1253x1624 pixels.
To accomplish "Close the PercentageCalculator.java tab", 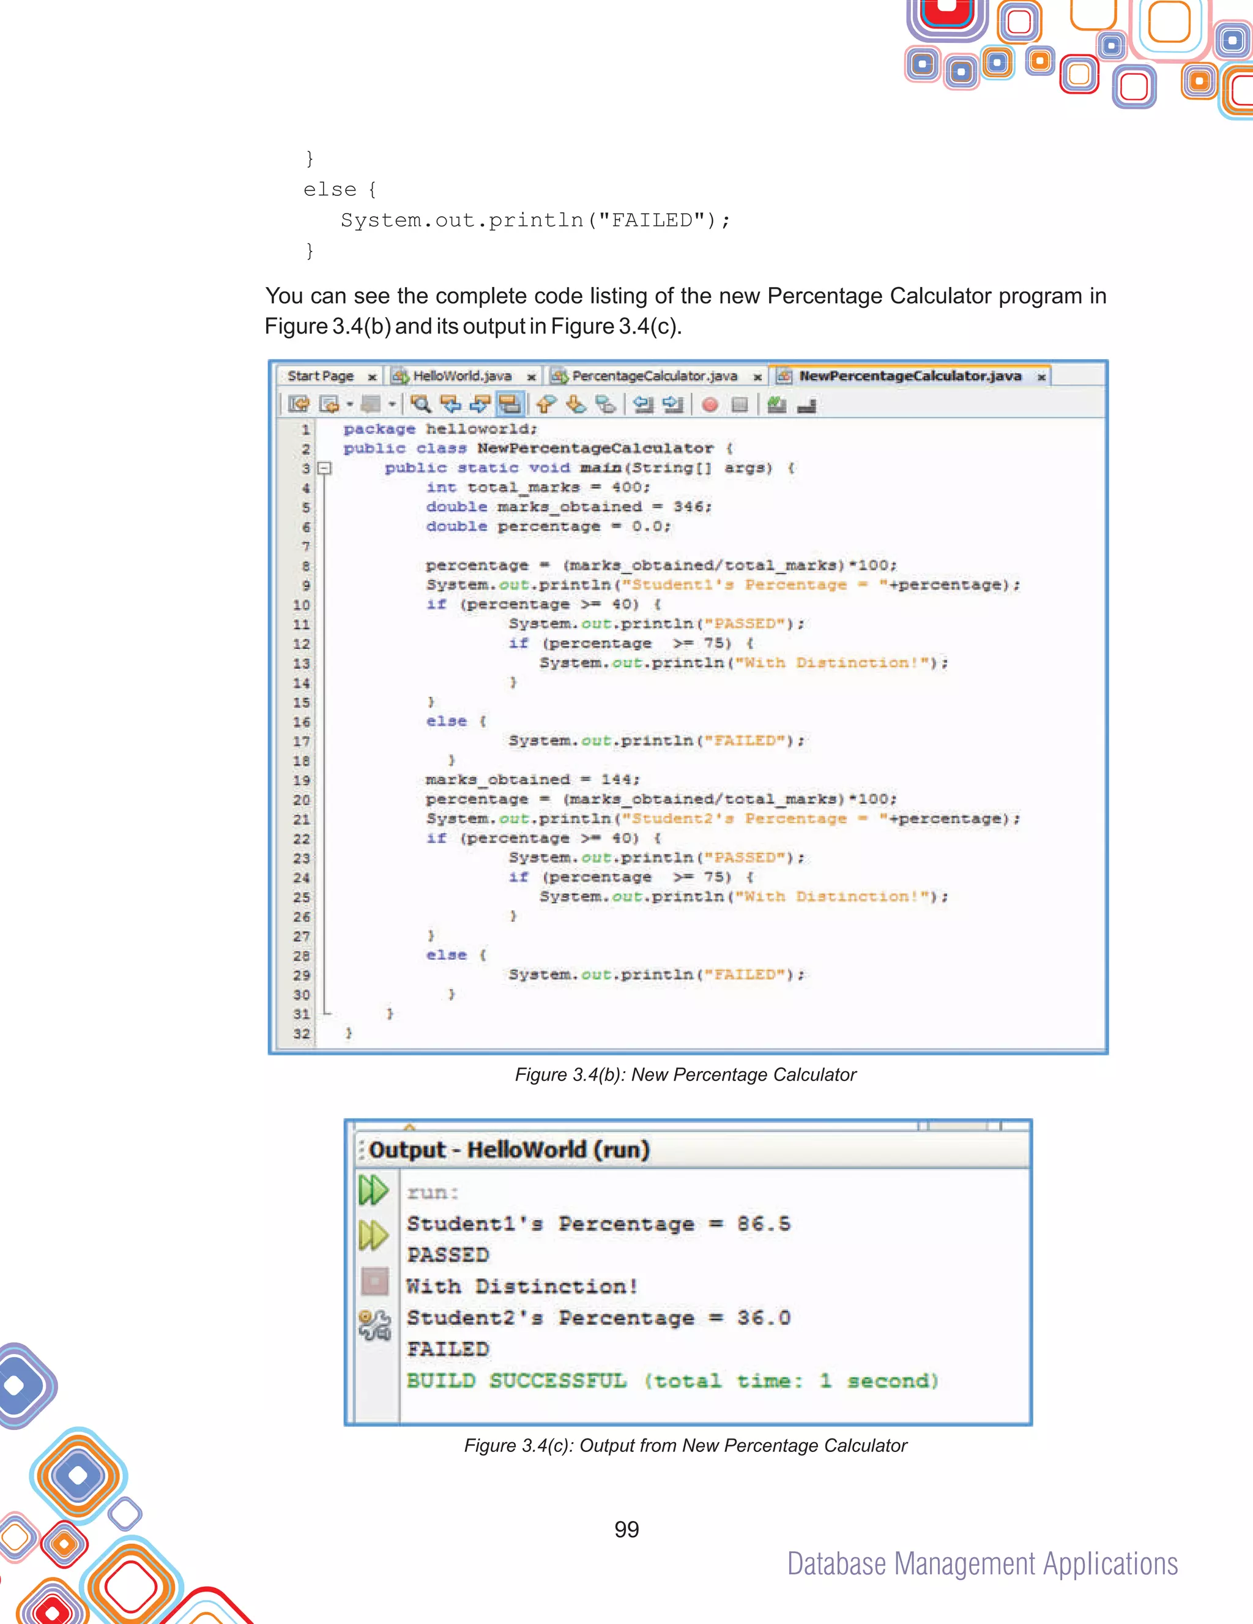I will pyautogui.click(x=757, y=377).
